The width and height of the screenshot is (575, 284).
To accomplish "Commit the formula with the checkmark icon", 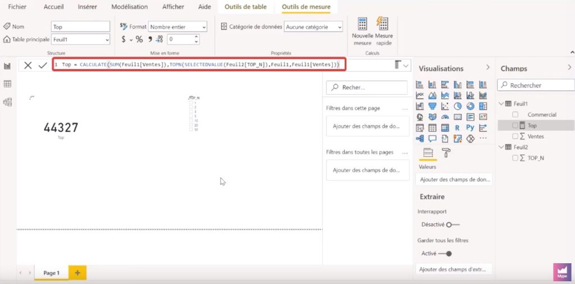I will [43, 65].
